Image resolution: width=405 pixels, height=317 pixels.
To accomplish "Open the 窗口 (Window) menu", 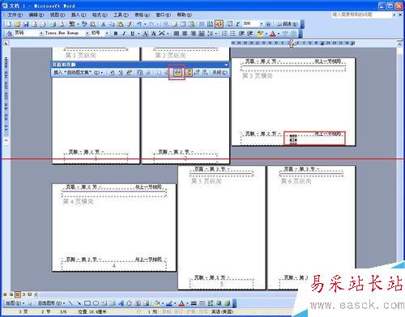I will (163, 15).
